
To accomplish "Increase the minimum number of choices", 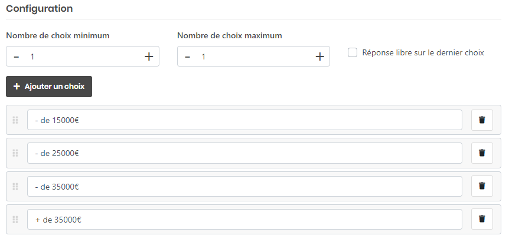I will pos(149,57).
